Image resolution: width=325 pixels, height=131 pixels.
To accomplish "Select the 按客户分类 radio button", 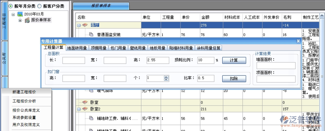I will 39,6.
